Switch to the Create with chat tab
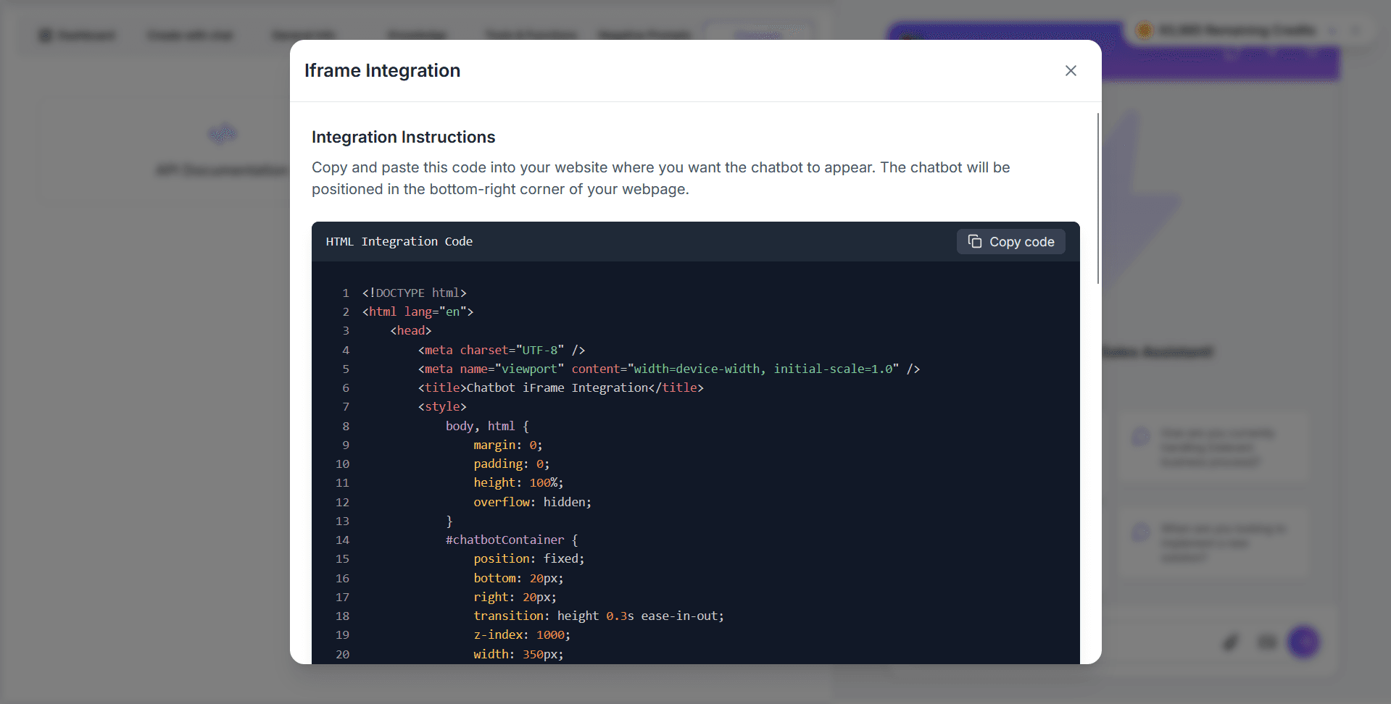The height and width of the screenshot is (704, 1391). click(x=190, y=35)
